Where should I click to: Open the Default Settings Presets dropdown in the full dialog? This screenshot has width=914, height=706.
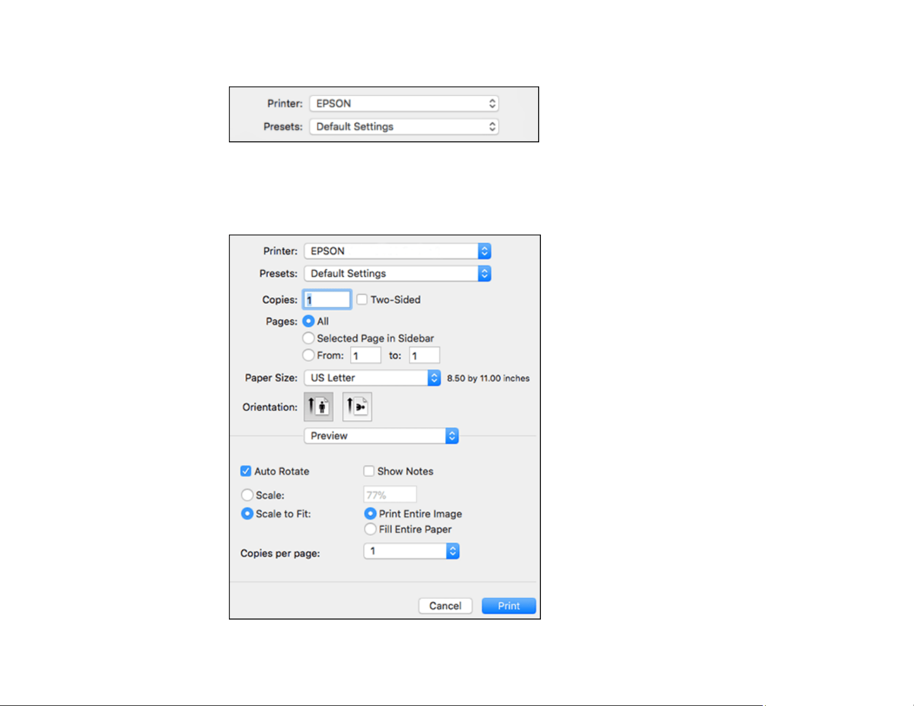tap(397, 274)
